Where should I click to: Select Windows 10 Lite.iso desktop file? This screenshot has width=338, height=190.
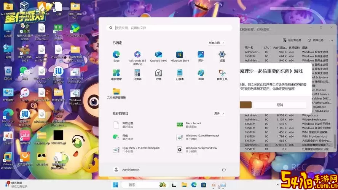(41, 75)
